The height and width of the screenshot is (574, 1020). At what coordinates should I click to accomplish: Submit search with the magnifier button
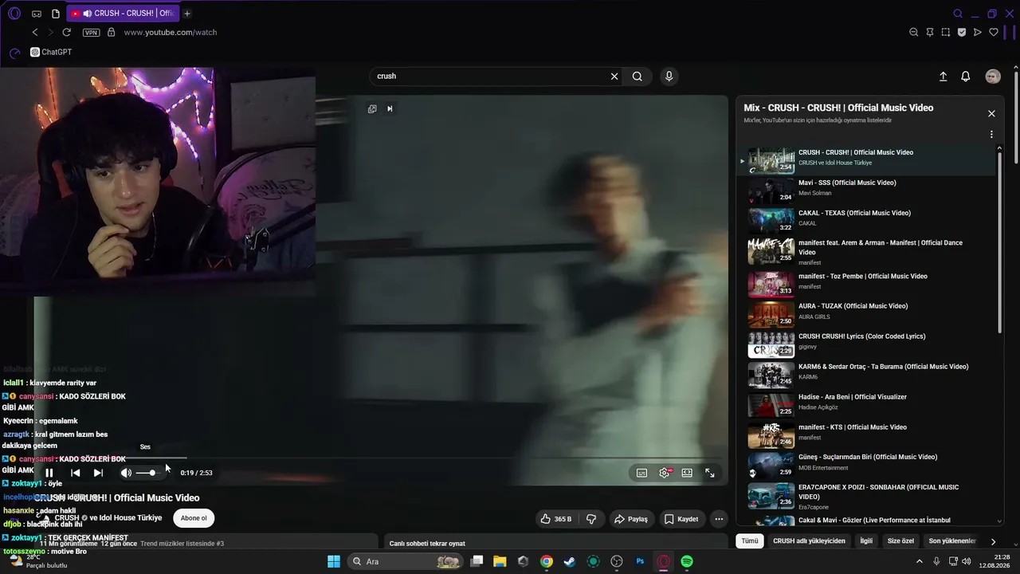tap(637, 77)
